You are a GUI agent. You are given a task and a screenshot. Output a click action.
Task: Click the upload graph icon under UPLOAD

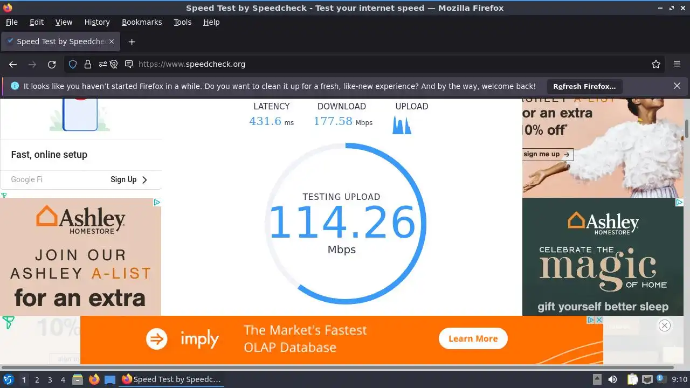(402, 124)
